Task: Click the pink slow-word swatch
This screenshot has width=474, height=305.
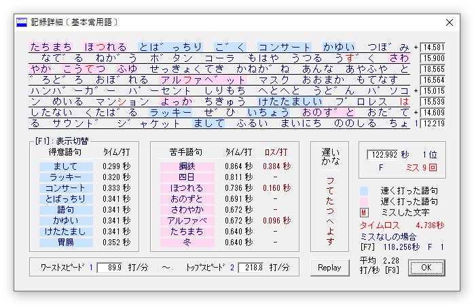Action: pos(364,202)
